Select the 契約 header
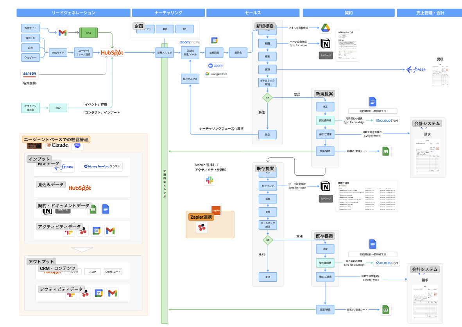The image size is (462, 327). 349,13
